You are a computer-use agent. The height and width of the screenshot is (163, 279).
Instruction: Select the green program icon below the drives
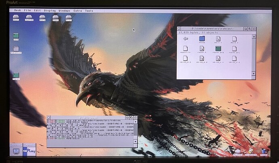[x=16, y=36]
